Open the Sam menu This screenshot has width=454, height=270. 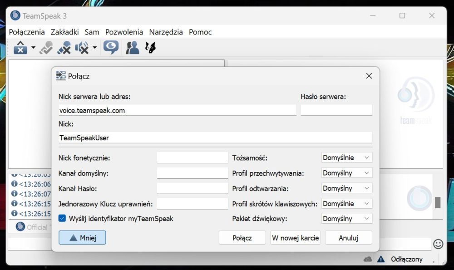tap(92, 32)
